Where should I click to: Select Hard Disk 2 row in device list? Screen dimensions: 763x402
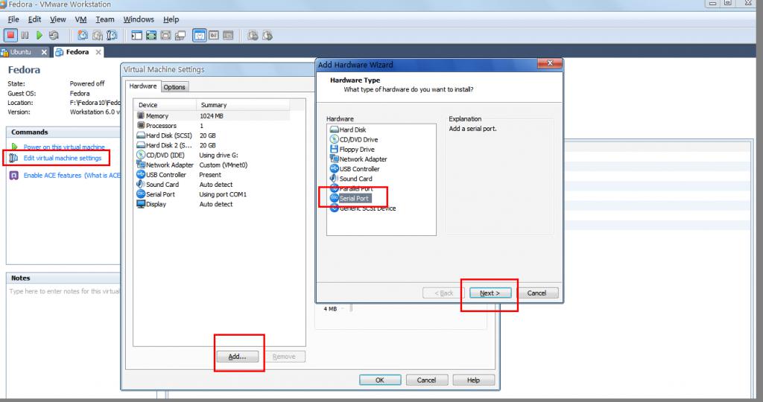[213, 145]
